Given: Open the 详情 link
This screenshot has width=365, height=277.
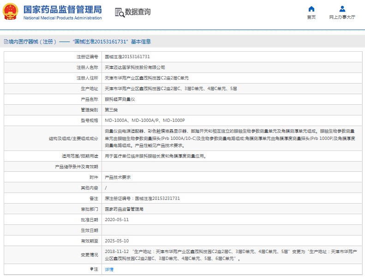Looking at the screenshot, I should coord(109,269).
